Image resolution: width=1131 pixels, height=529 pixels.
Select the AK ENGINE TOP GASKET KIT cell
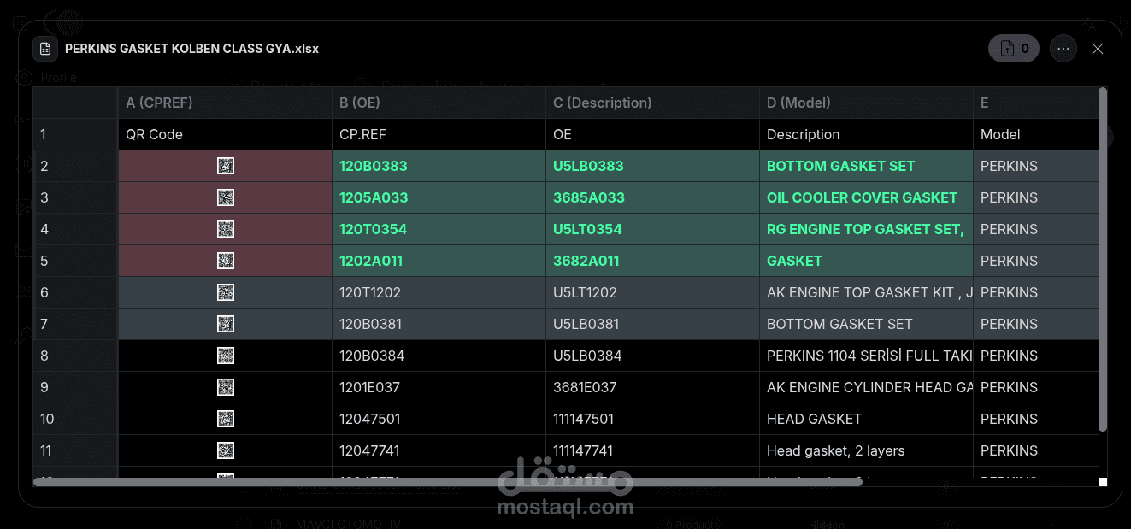866,292
